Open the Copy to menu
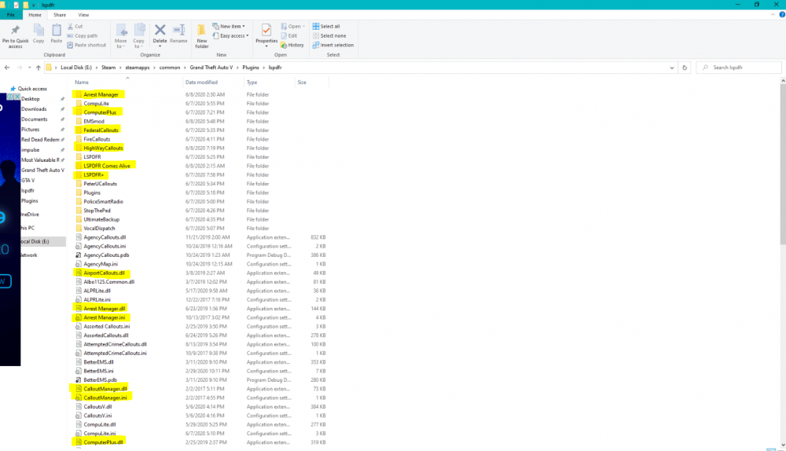The width and height of the screenshot is (786, 451). coord(139,36)
